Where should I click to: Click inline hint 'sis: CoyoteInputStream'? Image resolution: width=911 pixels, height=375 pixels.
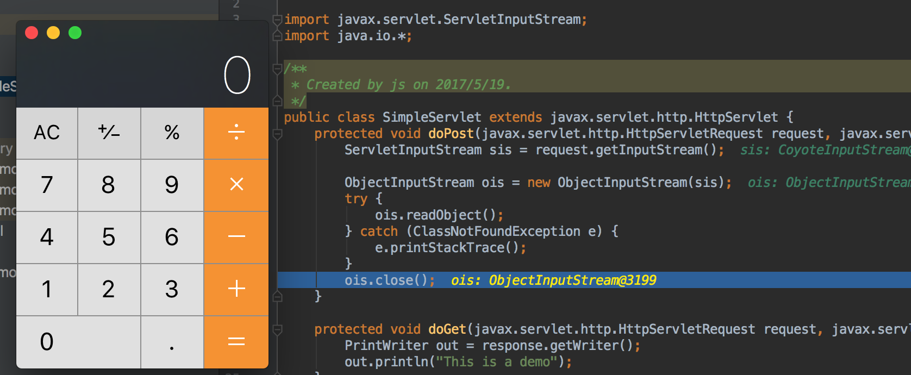pyautogui.click(x=825, y=150)
